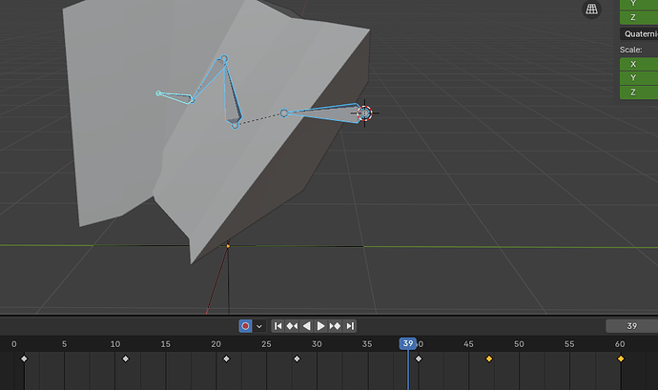
Task: Click the Scale Y field
Action: (x=639, y=78)
